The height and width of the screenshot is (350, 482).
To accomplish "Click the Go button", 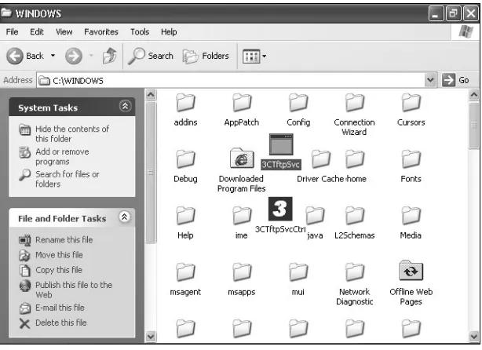I will click(x=455, y=80).
